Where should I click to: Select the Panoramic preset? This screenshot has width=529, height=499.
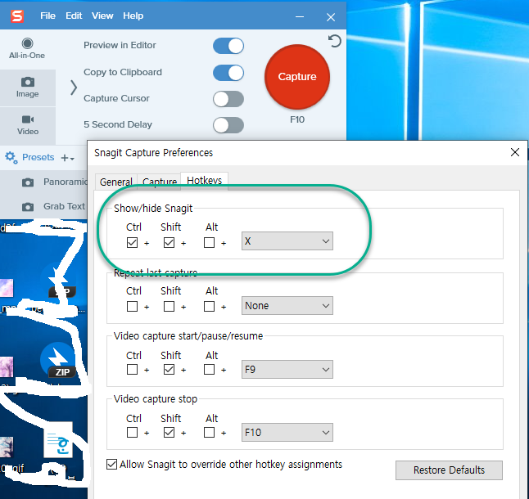click(x=66, y=182)
